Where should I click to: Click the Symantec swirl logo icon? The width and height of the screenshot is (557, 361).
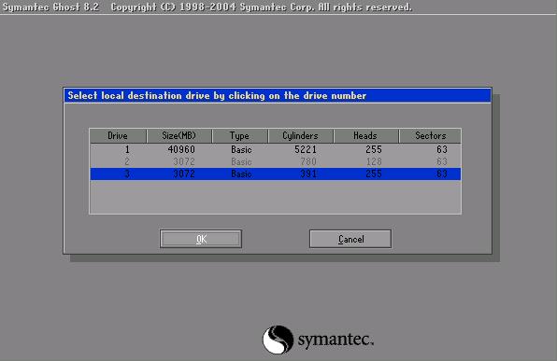(x=278, y=340)
